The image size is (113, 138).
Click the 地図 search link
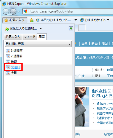click(104, 43)
